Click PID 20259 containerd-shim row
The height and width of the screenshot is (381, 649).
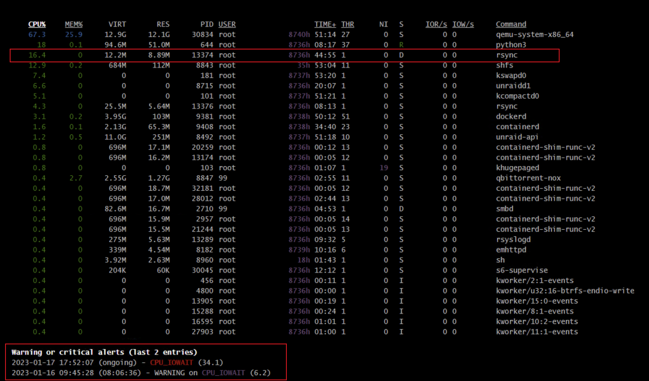coord(202,147)
